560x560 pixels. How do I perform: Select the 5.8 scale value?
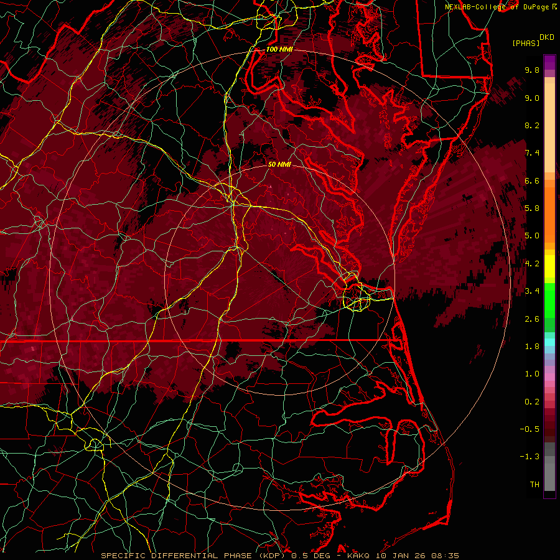532,208
